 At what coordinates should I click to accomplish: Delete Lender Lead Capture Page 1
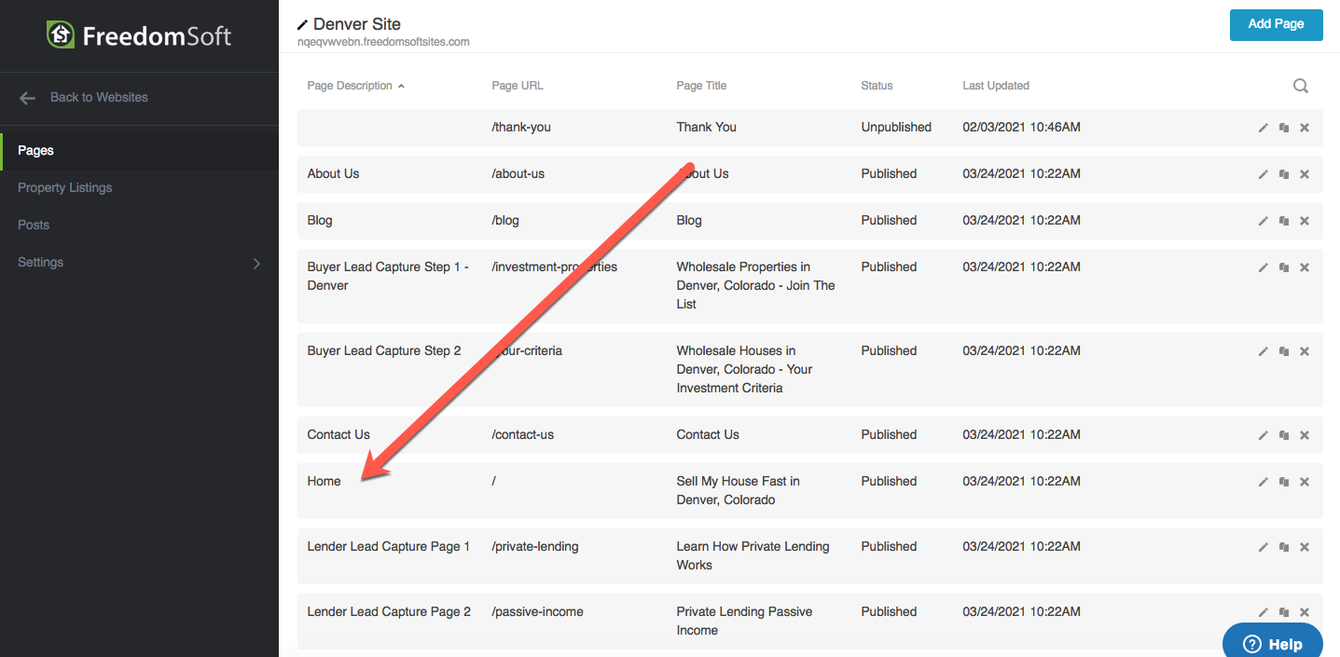click(1305, 547)
